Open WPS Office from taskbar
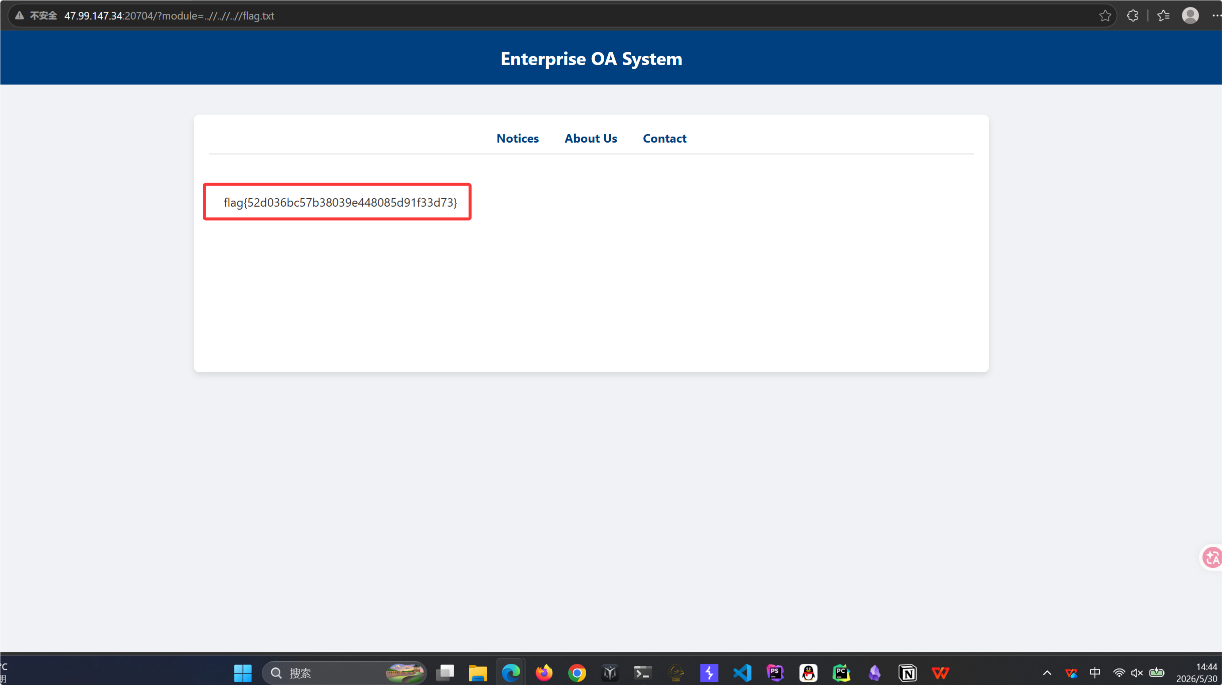 (940, 673)
